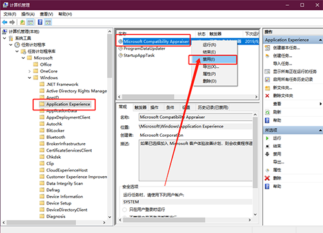Collapse the 系统工具 tree node
Screen dimensions: 323x233
click(x=5, y=38)
